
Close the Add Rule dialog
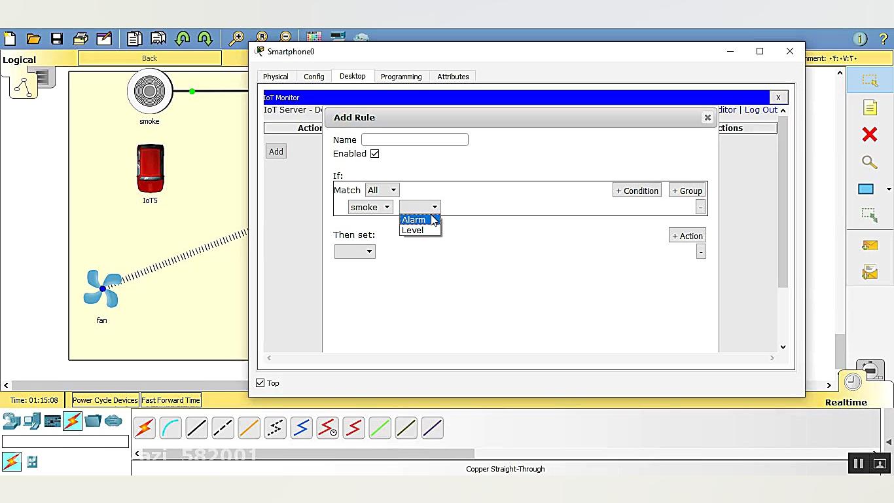(707, 118)
